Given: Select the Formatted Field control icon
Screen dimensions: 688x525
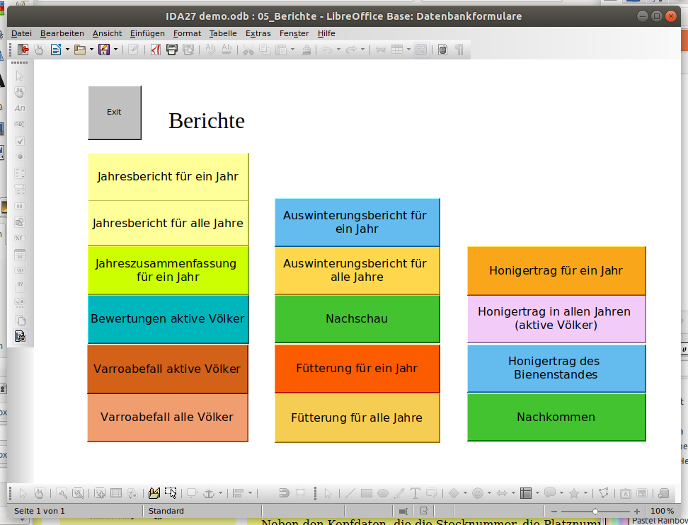Looking at the screenshot, I should pyautogui.click(x=20, y=238).
